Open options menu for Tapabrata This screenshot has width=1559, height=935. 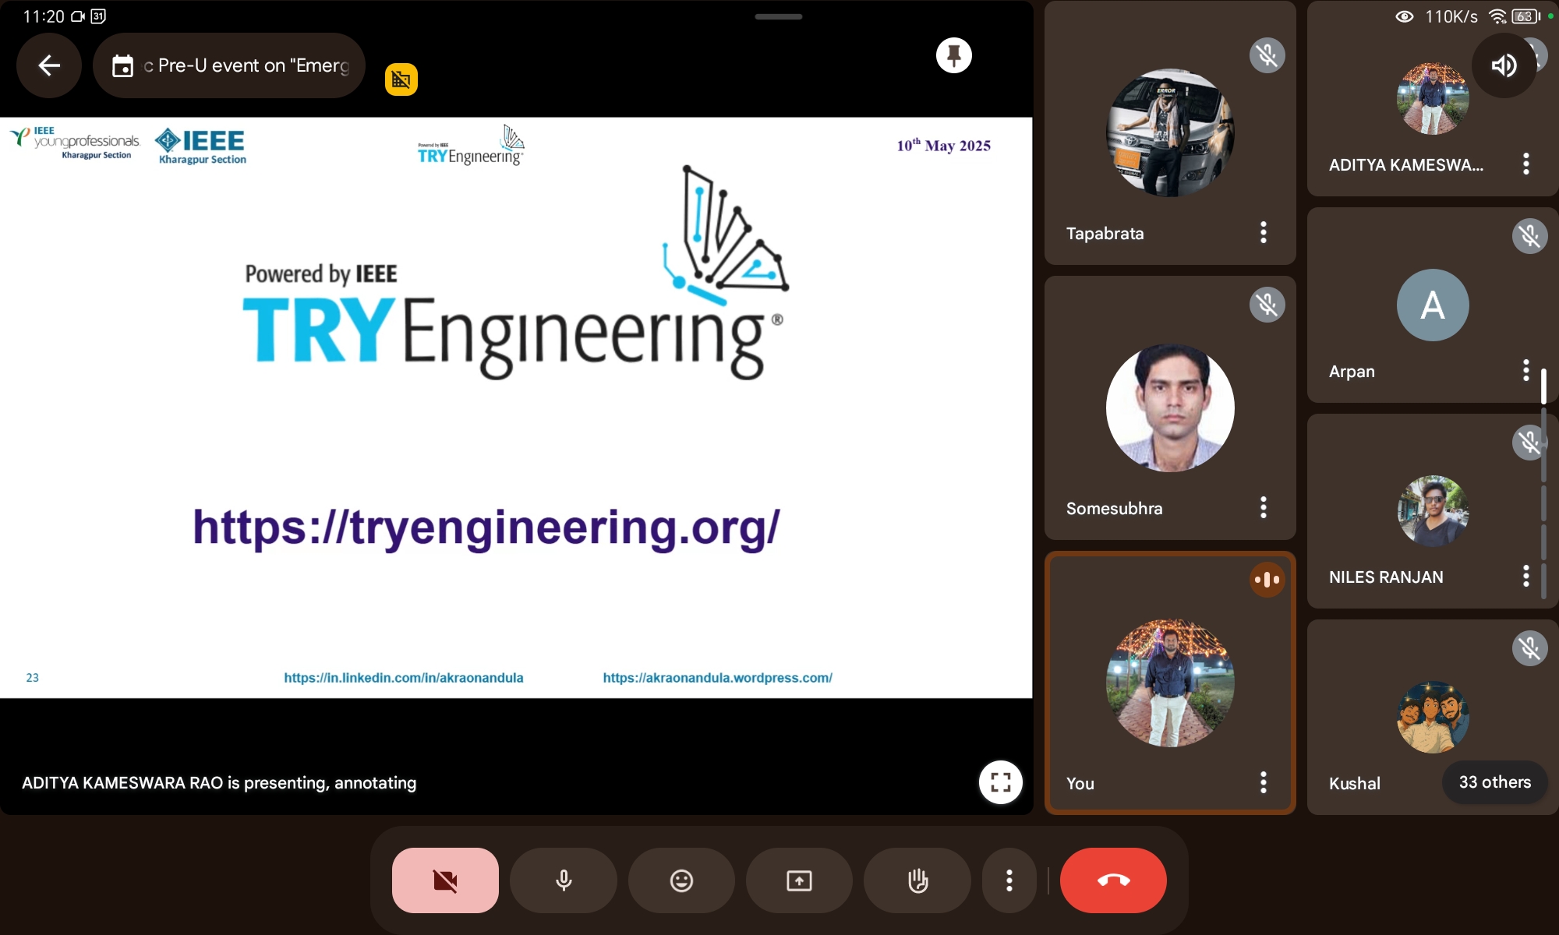point(1264,232)
